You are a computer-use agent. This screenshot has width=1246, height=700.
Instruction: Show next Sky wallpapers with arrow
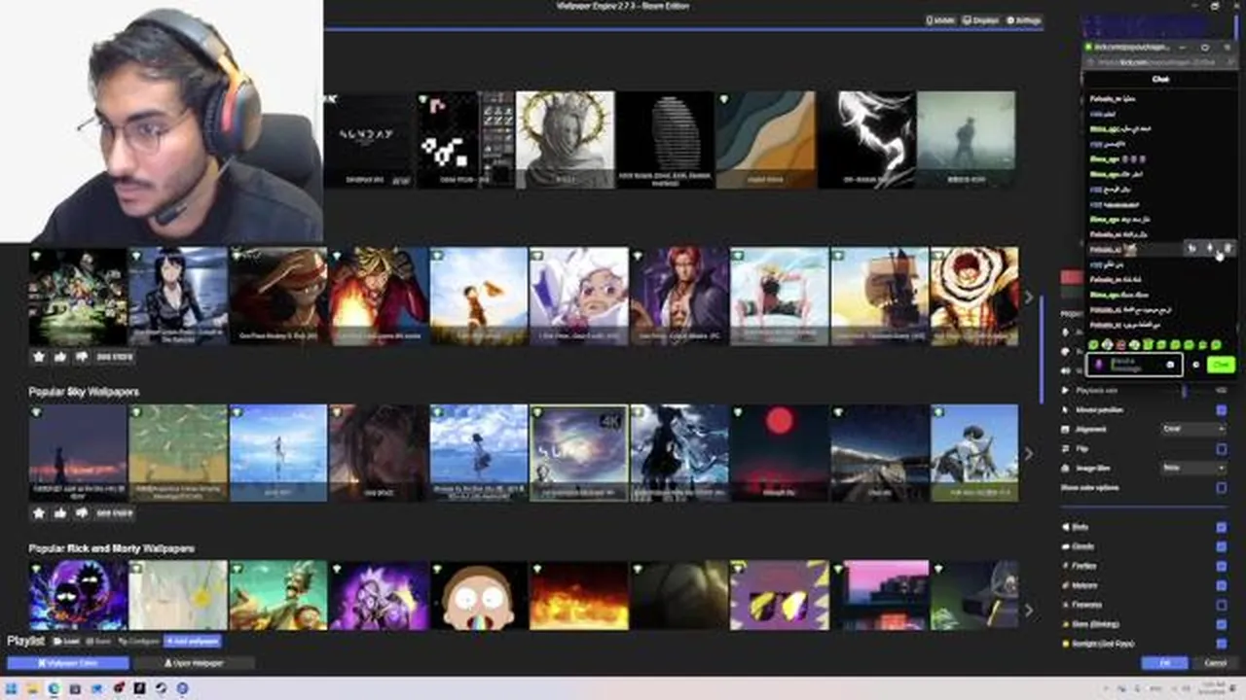pyautogui.click(x=1029, y=454)
